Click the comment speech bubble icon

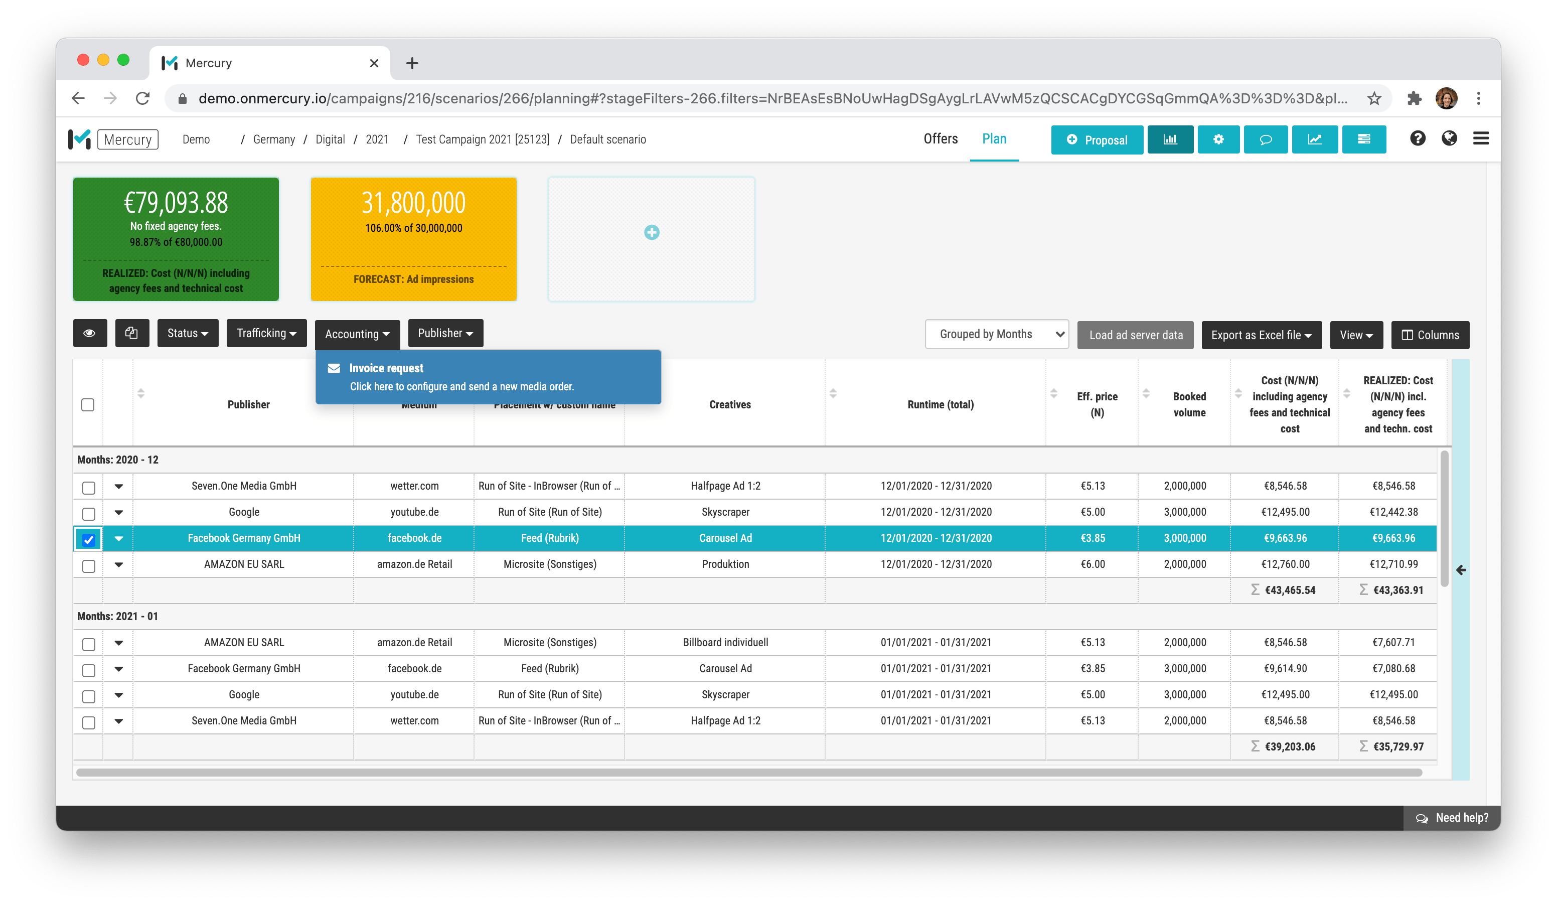1266,139
